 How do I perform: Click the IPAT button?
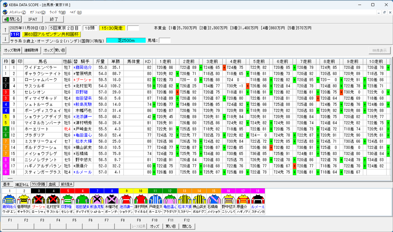click(x=33, y=19)
